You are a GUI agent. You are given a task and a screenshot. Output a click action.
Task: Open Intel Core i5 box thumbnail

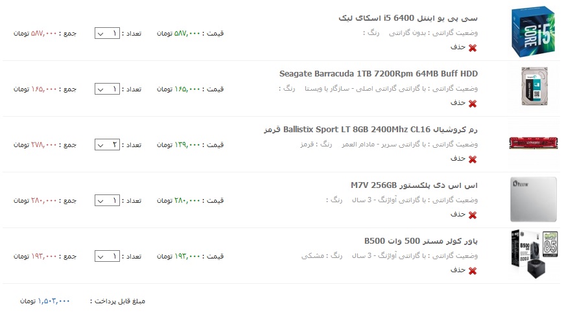pyautogui.click(x=533, y=31)
